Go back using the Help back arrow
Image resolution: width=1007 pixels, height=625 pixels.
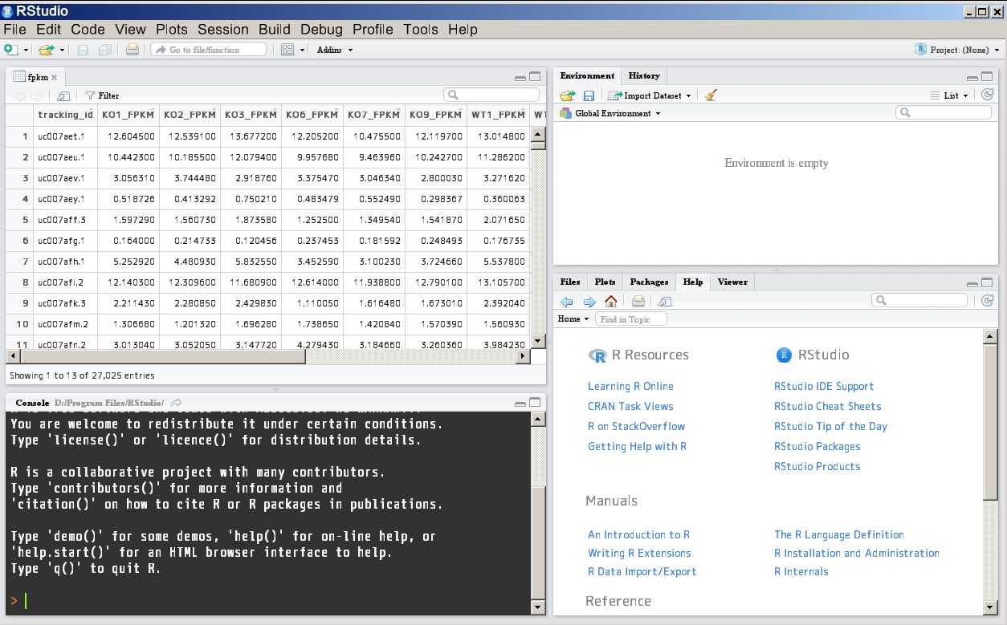click(x=567, y=302)
